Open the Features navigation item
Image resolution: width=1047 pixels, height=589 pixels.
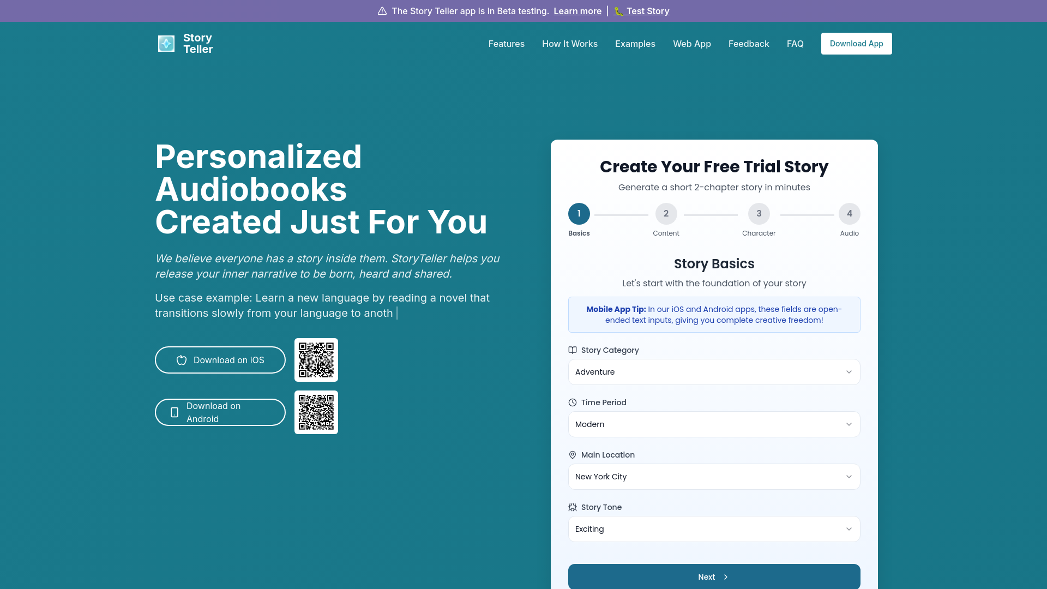click(x=506, y=44)
